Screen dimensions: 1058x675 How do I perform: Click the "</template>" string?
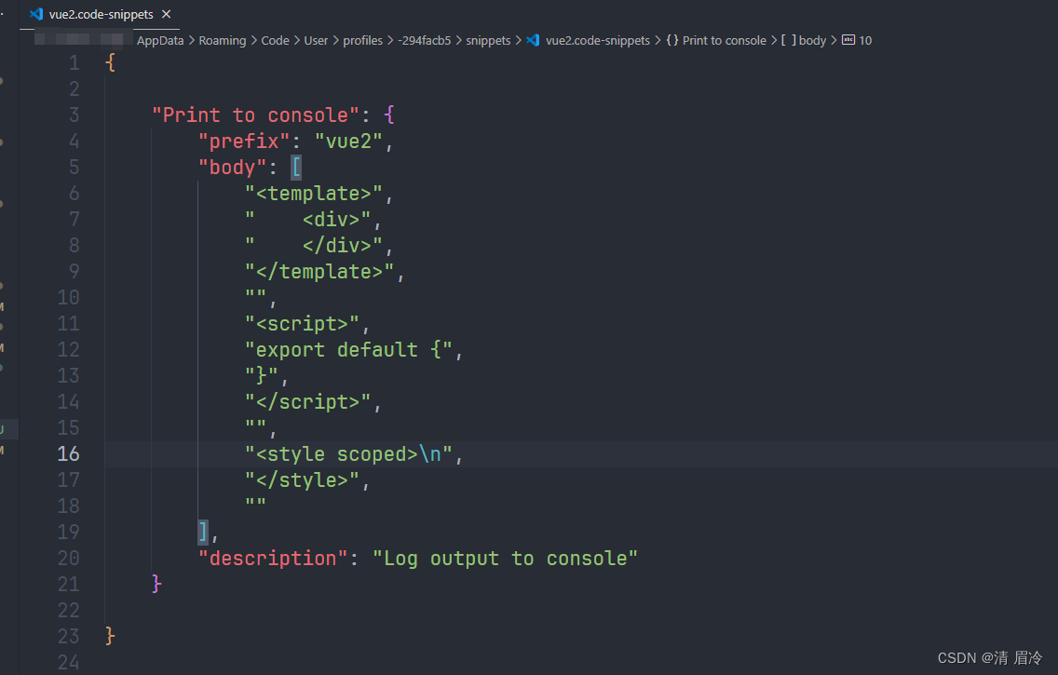319,272
